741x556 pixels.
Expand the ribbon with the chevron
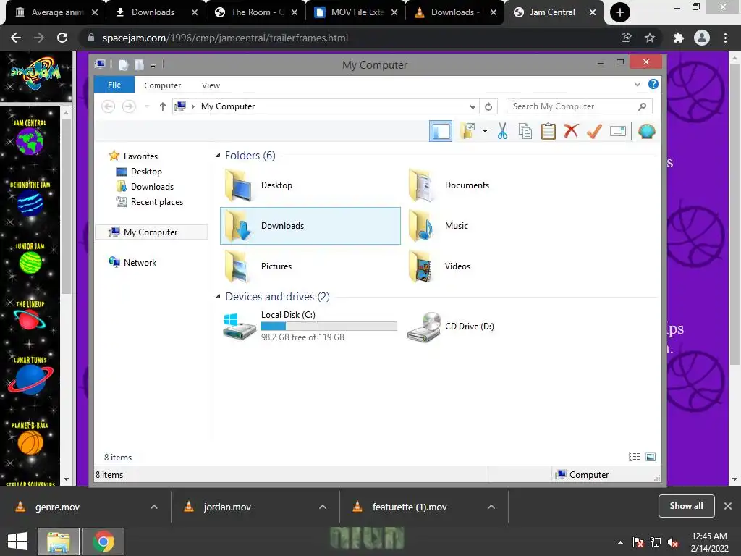[637, 84]
